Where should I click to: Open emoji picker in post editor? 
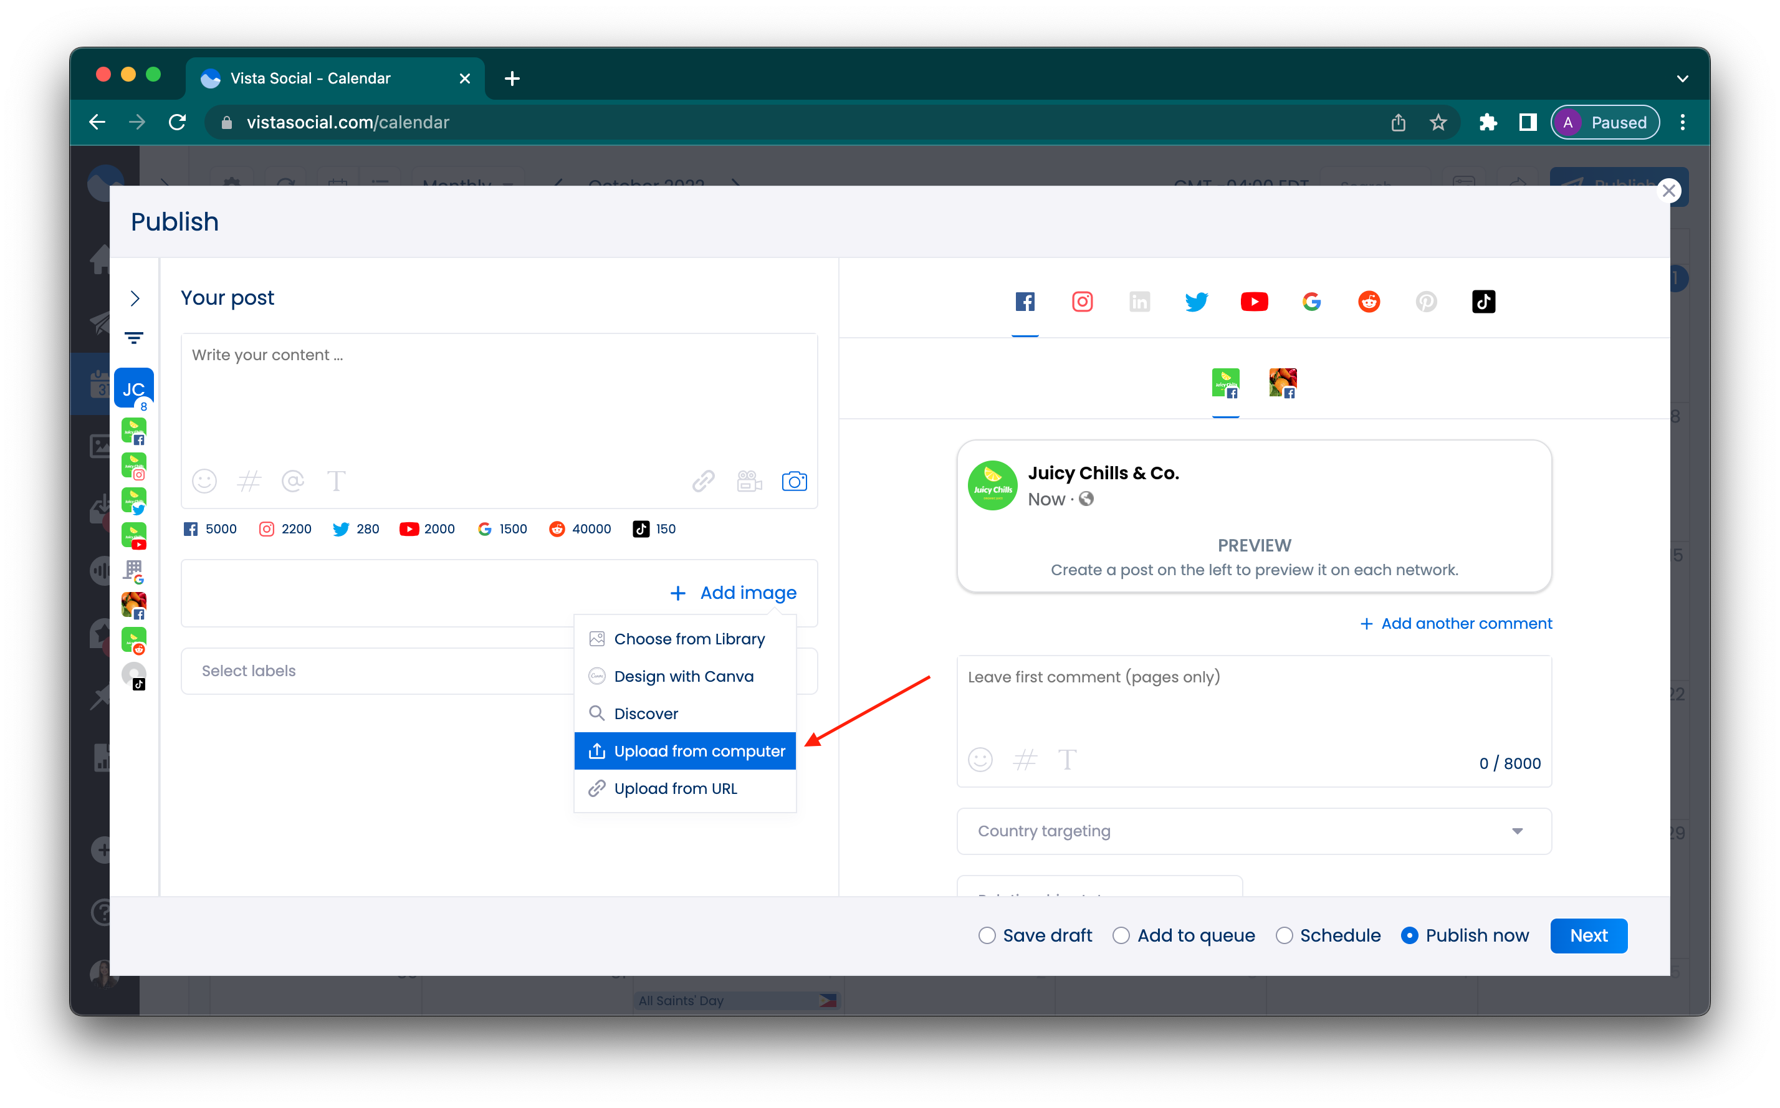tap(204, 482)
